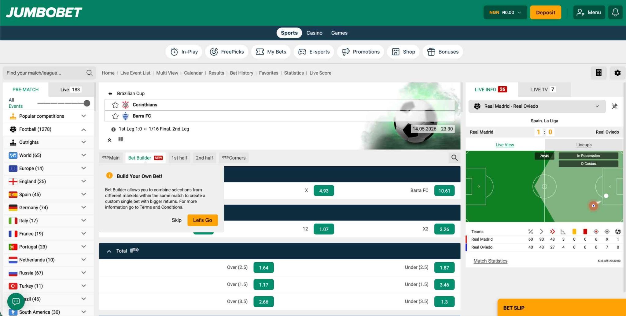Screen dimensions: 626x316
Task: Open the Live Event List link
Action: coord(135,73)
